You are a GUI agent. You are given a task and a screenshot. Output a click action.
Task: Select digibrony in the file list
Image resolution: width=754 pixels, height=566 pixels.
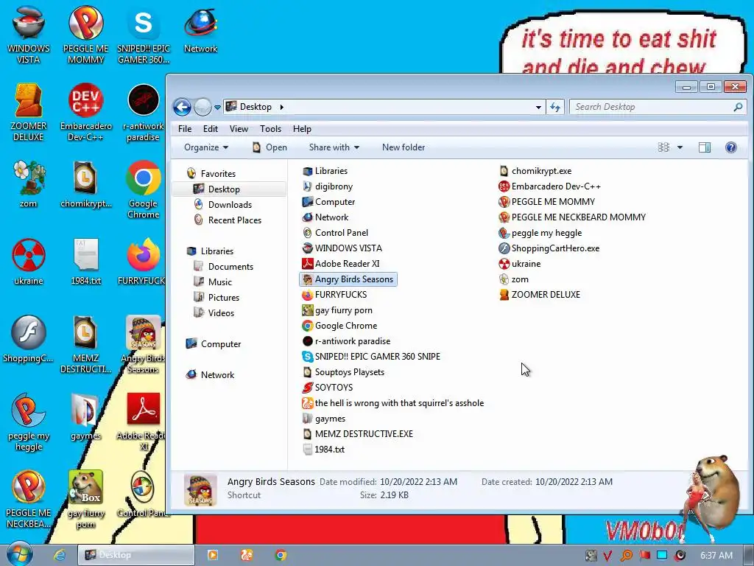(328, 186)
